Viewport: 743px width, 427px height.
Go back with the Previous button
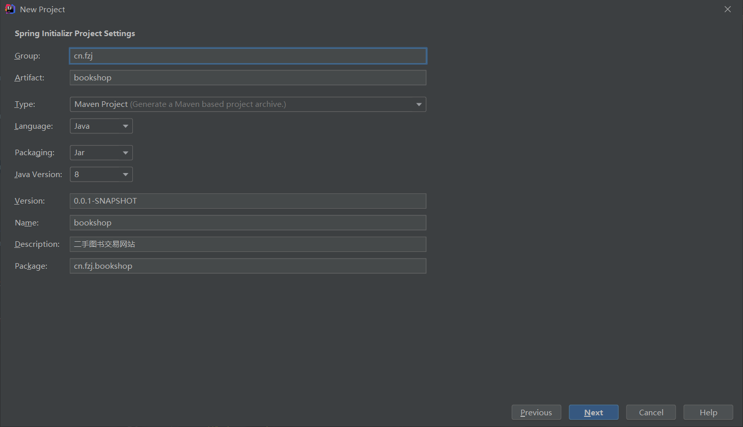coord(536,412)
